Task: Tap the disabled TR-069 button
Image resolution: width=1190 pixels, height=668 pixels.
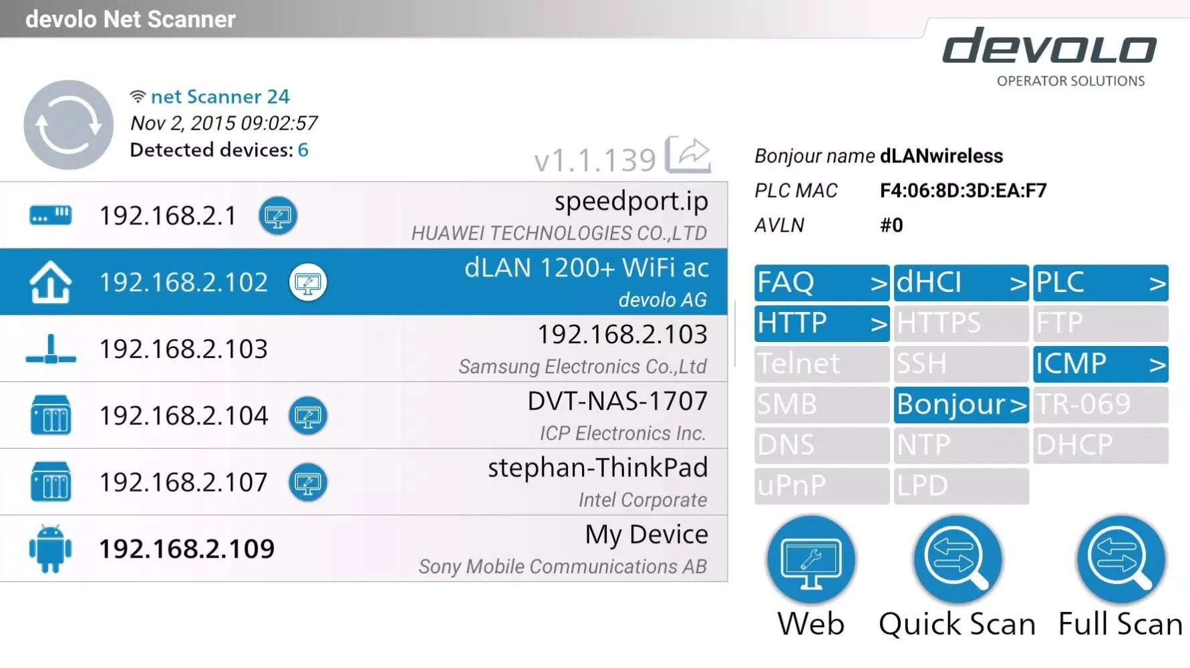Action: click(x=1100, y=405)
